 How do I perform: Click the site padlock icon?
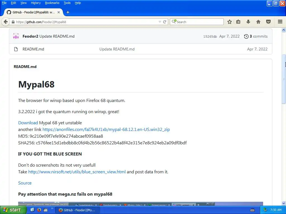point(13,22)
